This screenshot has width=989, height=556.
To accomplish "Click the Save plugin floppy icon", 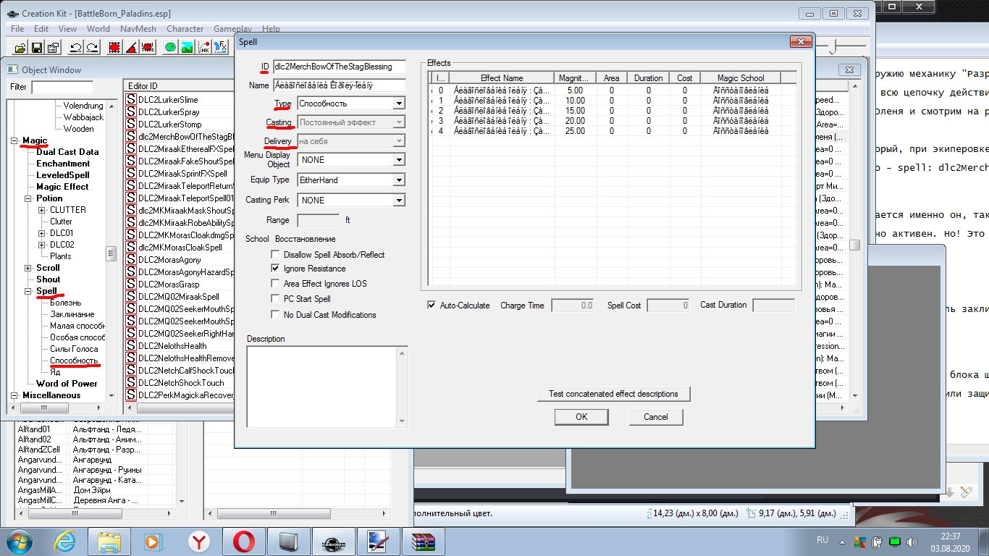I will coord(36,48).
